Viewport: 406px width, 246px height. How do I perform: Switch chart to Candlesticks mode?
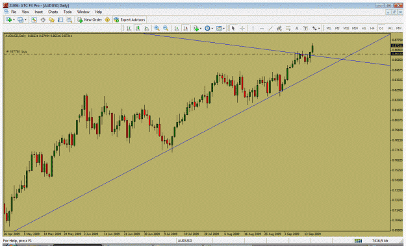(138, 28)
